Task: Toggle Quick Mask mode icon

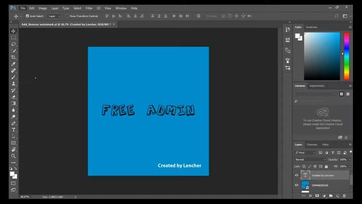Action: pyautogui.click(x=14, y=184)
